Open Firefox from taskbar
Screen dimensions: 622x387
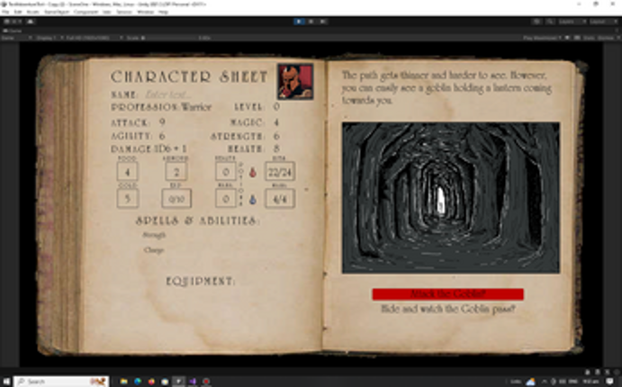pyautogui.click(x=151, y=382)
